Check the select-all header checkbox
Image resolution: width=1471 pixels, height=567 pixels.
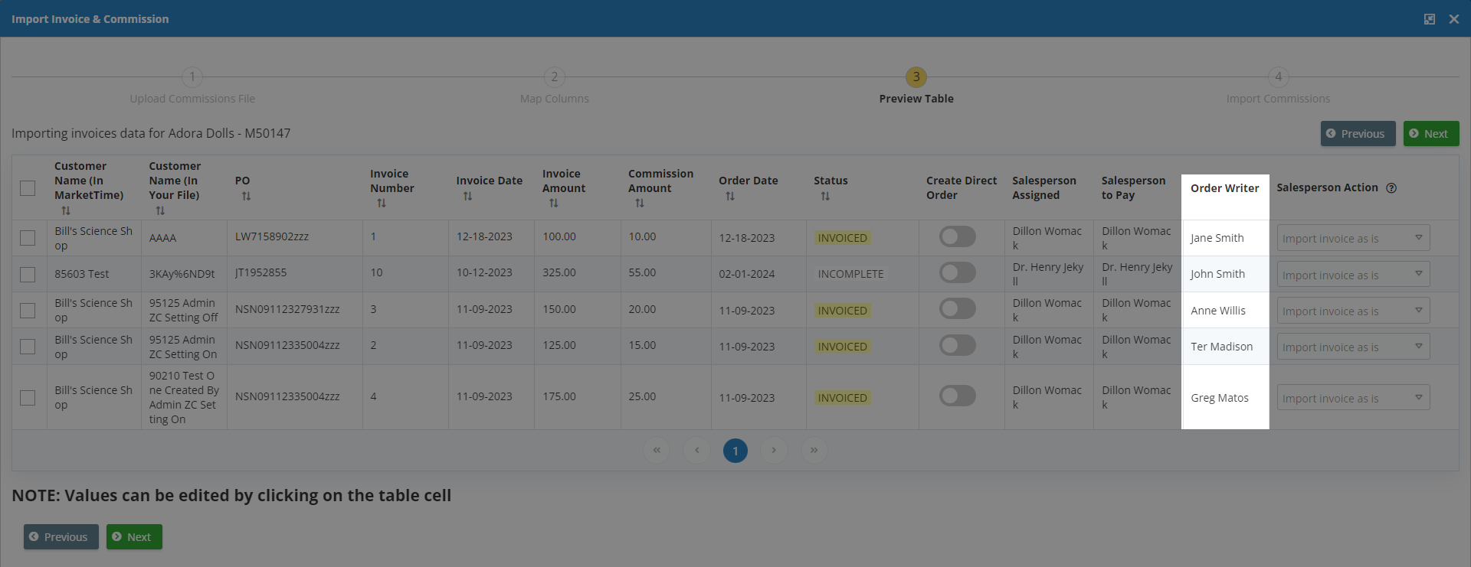[28, 188]
